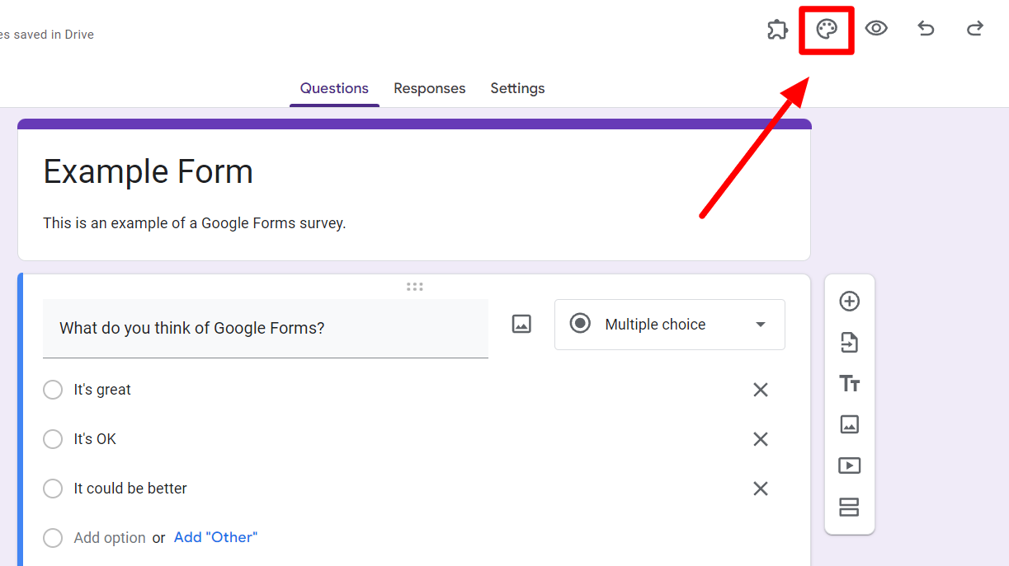Viewport: 1009px width, 566px height.
Task: Edit the "It could be better" option text
Action: [x=130, y=489]
